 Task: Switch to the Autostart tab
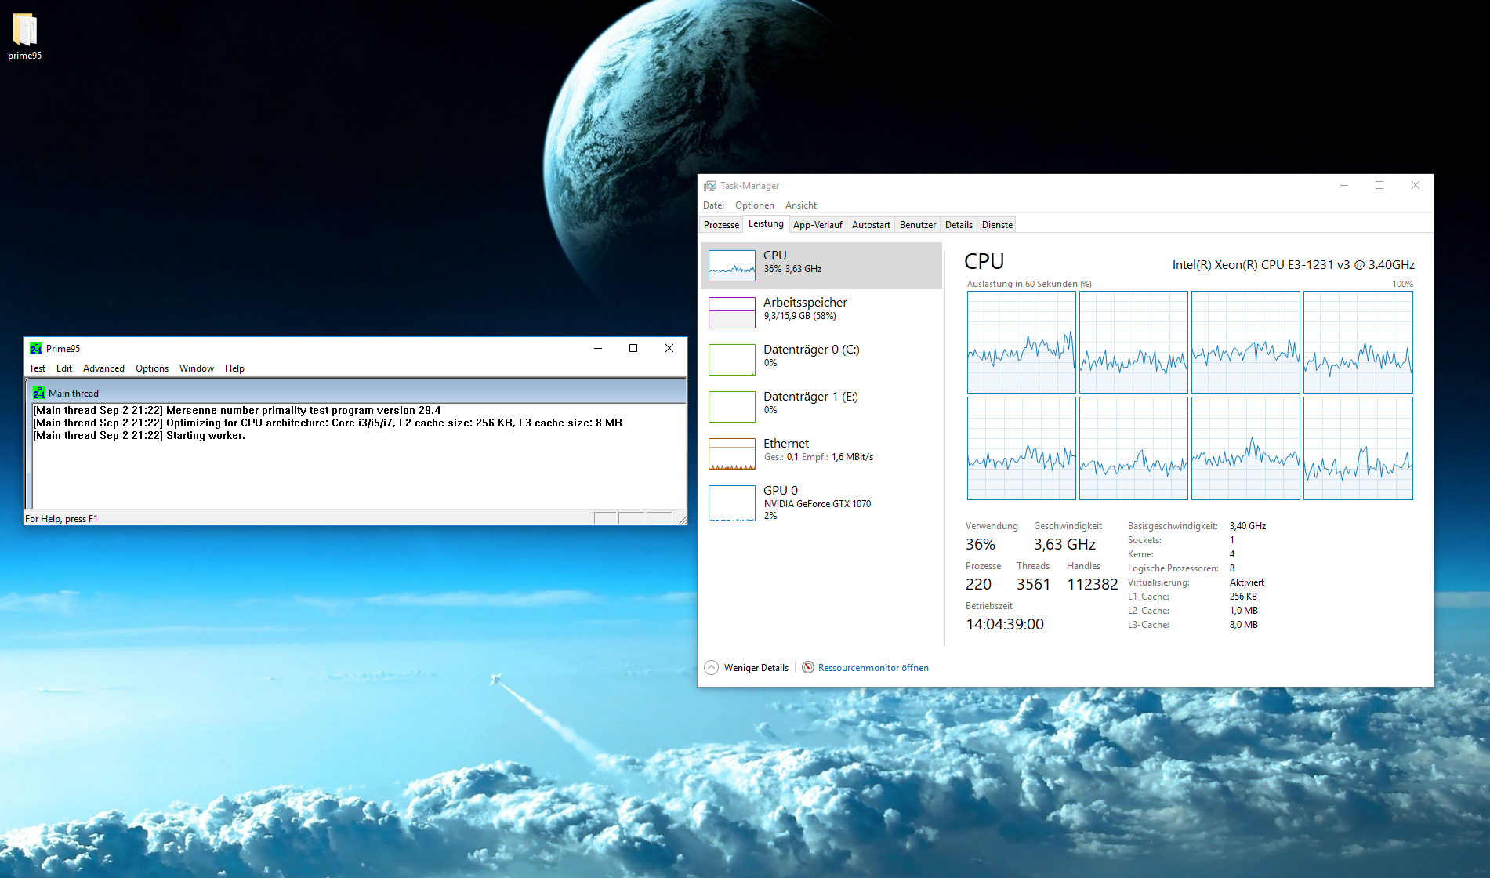coord(871,225)
